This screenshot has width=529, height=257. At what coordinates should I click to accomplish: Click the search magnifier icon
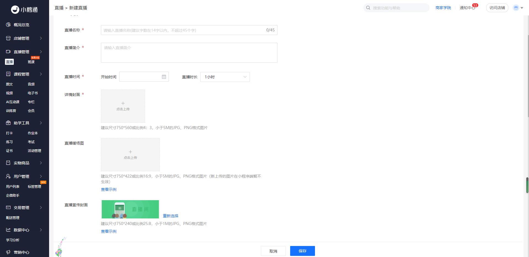click(x=368, y=8)
